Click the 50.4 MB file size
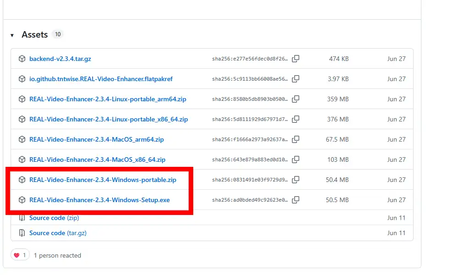Screen dimensions: 459x275 [x=337, y=180]
